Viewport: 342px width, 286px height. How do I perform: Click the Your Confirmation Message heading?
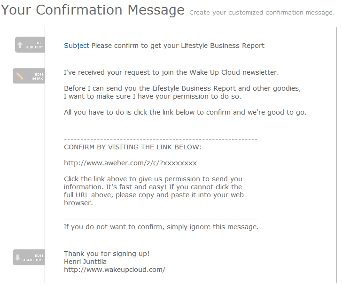93,10
